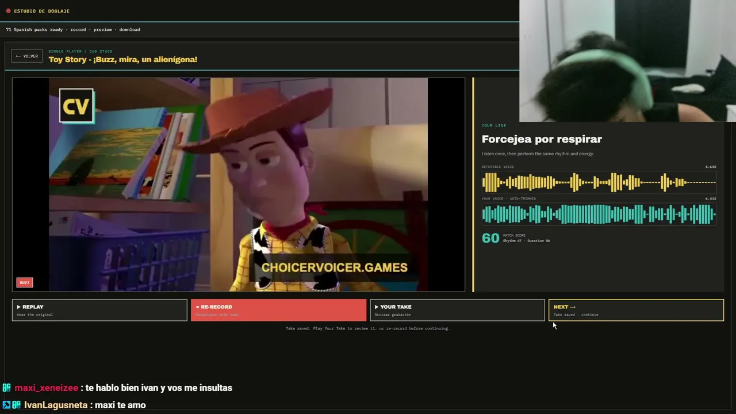This screenshot has height=414, width=736.
Task: Click the match score number 60
Action: (x=490, y=238)
